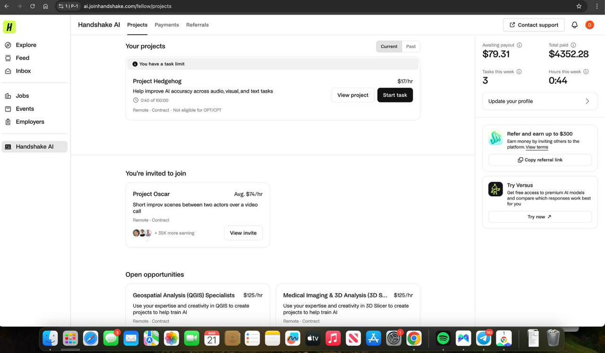Reload the page with the refresh icon

pos(32,6)
